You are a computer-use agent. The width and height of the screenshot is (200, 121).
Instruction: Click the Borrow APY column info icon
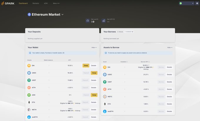[x=149, y=62]
